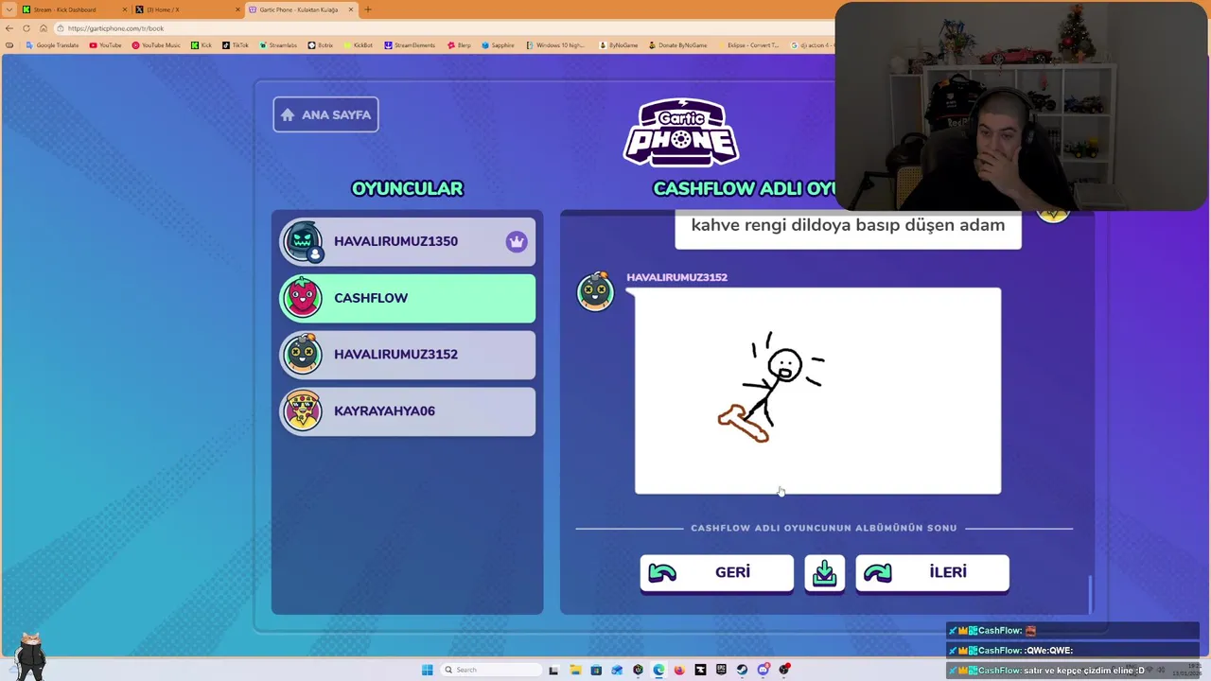Switch to the Home / X tab
The width and height of the screenshot is (1211, 681).
coord(186,9)
